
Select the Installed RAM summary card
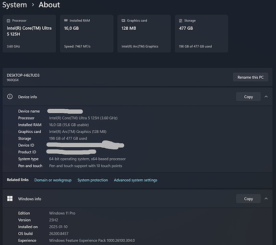[x=86, y=34]
